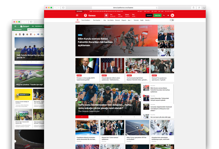Click the round Kanews profile logo icon
The image size is (219, 149).
click(x=173, y=16)
